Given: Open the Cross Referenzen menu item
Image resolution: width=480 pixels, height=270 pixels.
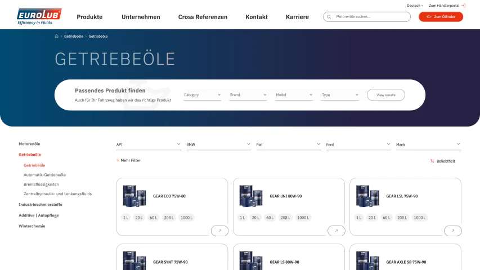Looking at the screenshot, I should [203, 17].
